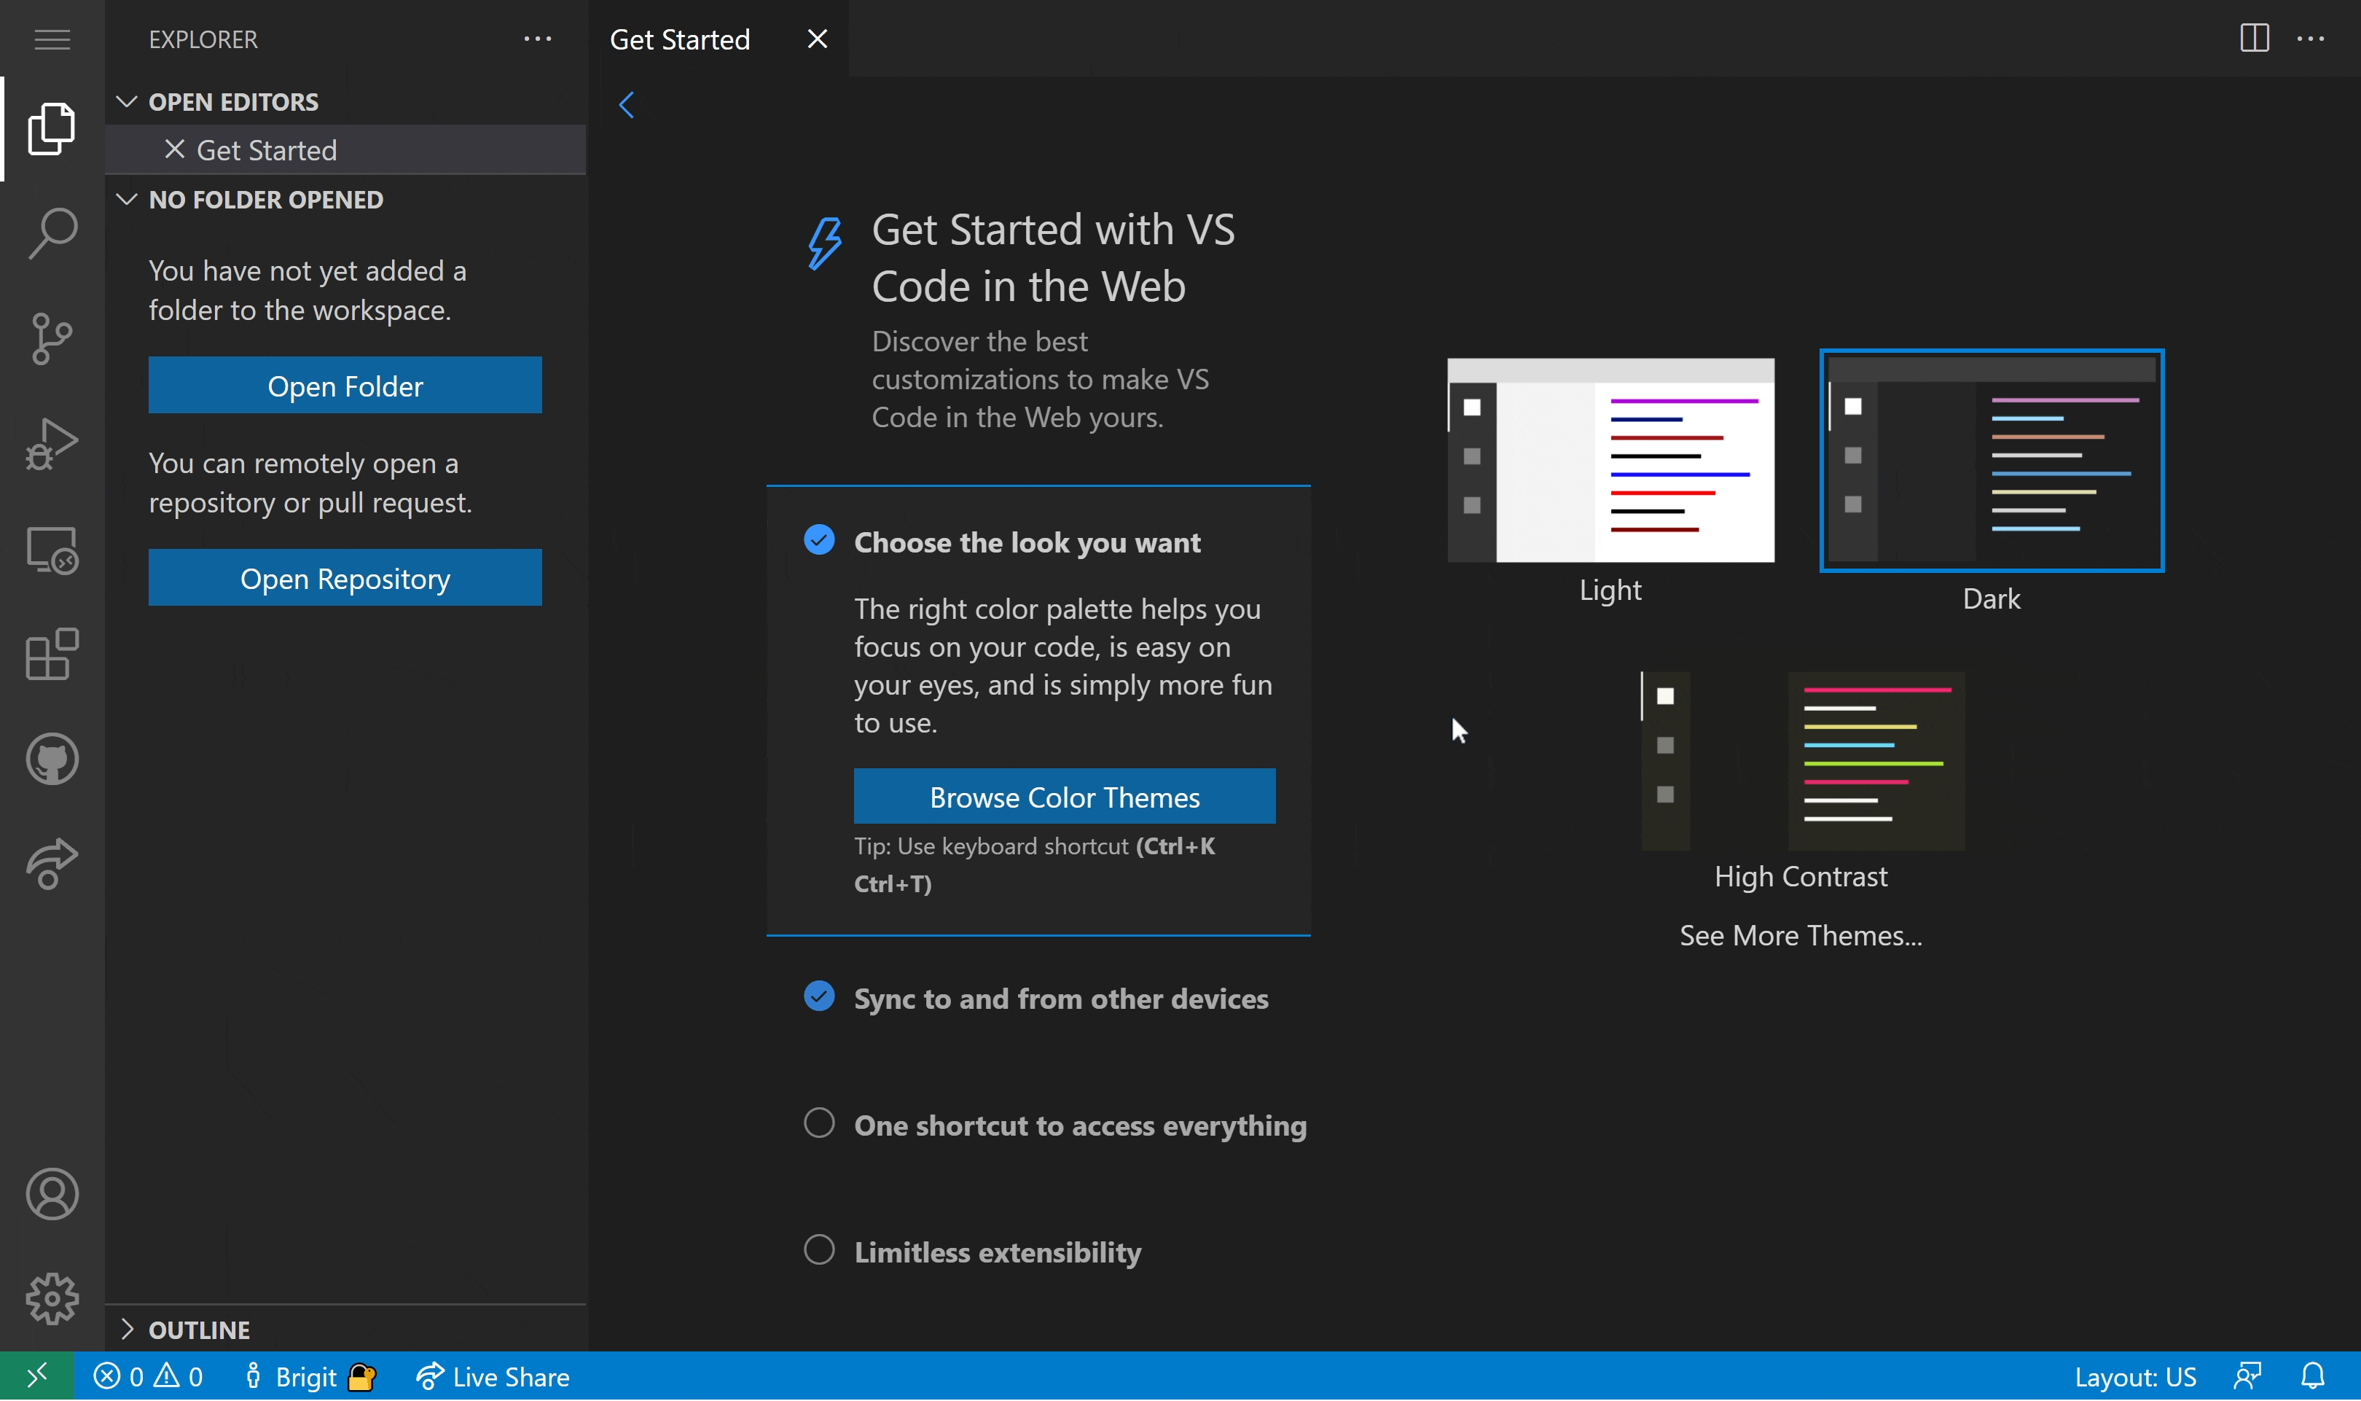The height and width of the screenshot is (1401, 2361).
Task: Click the feedback icon in status bar
Action: point(2247,1376)
